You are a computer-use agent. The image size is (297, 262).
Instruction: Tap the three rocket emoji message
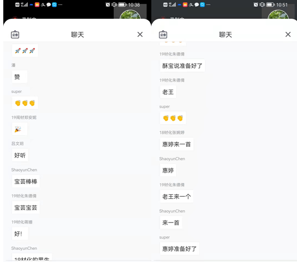25,51
